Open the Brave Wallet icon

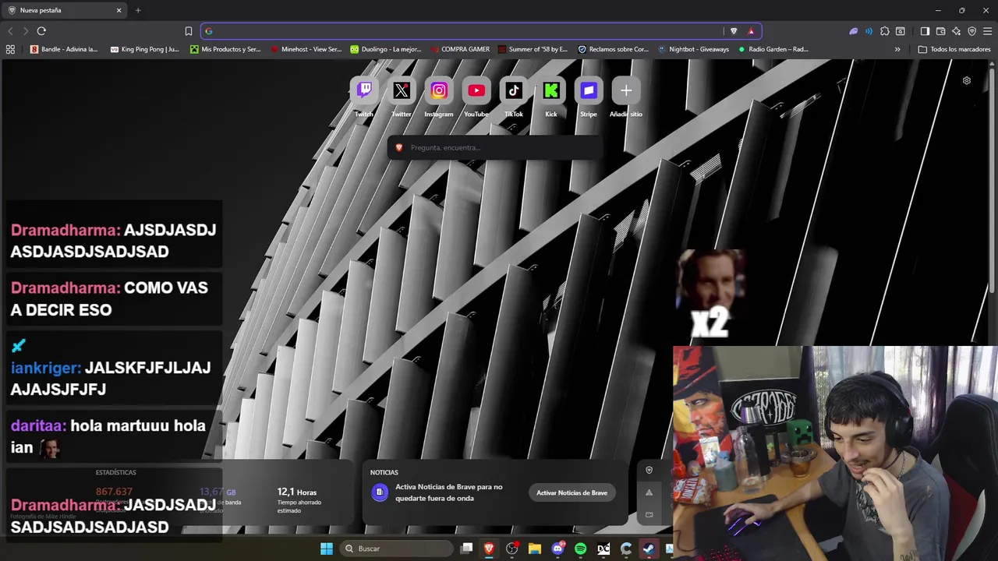click(x=940, y=31)
